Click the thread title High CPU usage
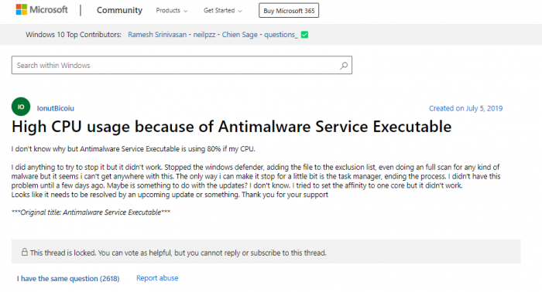542x292 pixels. 232,127
